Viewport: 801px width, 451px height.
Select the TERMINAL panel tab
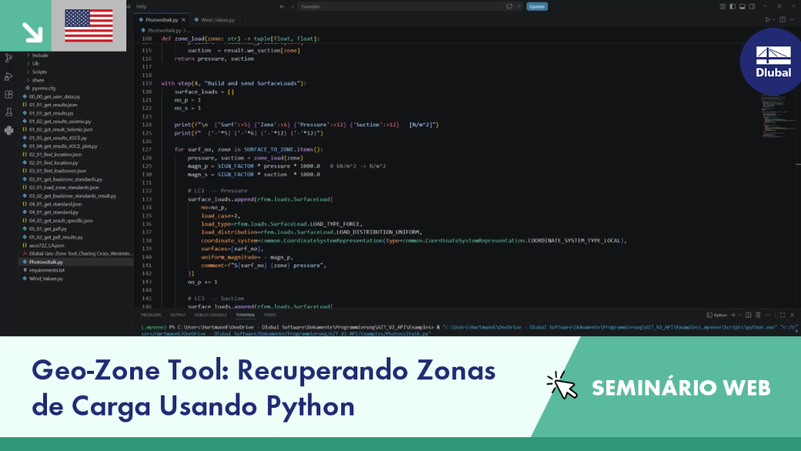tap(245, 315)
